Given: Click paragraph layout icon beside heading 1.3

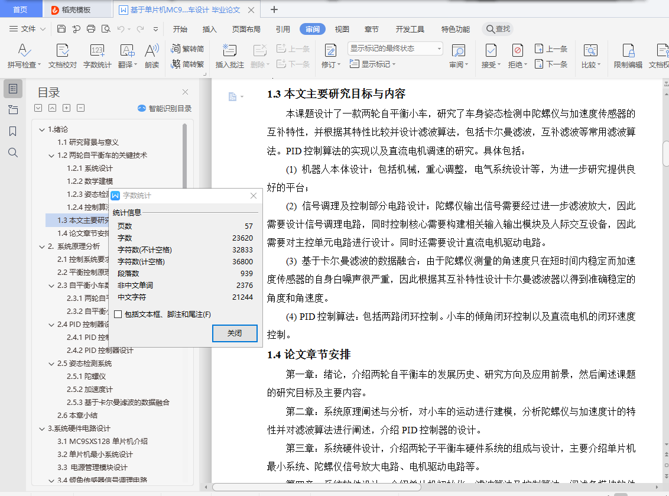Looking at the screenshot, I should click(232, 96).
